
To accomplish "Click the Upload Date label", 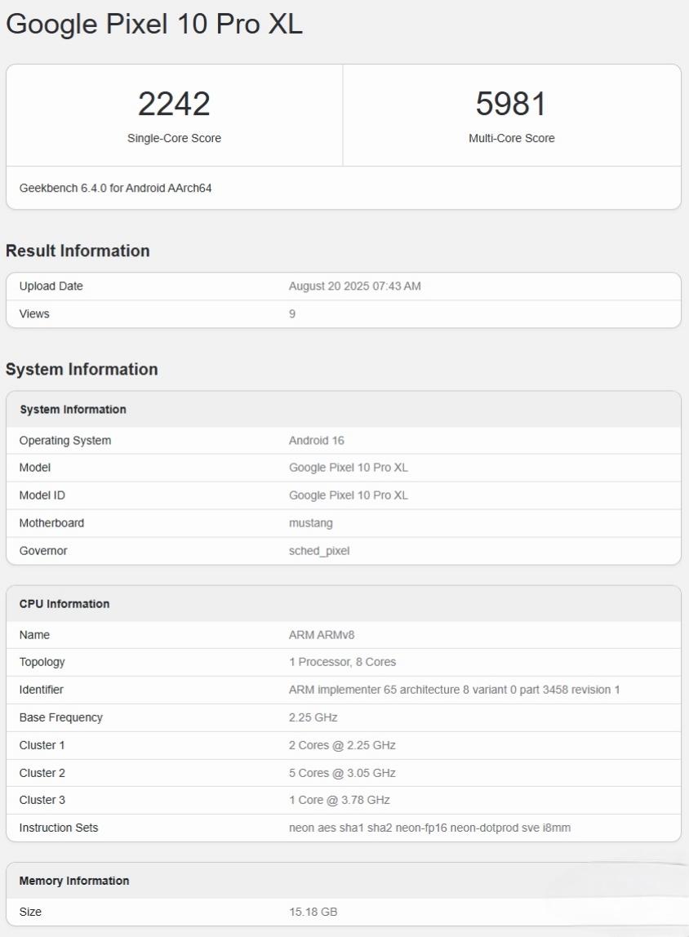I will (51, 286).
